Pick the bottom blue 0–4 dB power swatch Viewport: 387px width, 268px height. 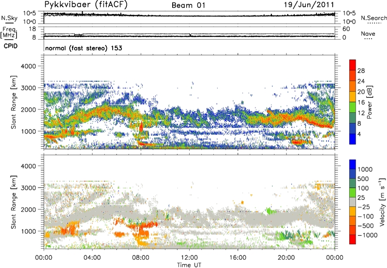tap(353, 139)
